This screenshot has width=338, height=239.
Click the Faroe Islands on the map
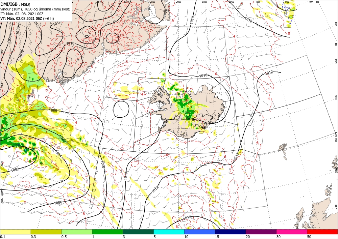[x=283, y=151]
